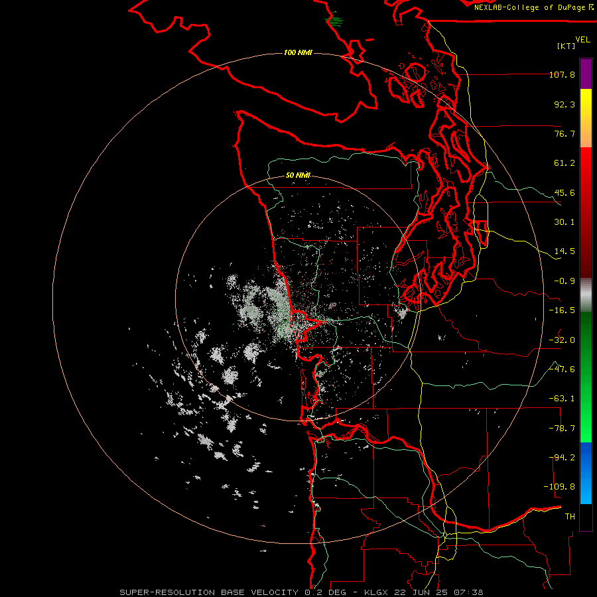597x597 pixels.
Task: Click the -0.9 legend value
Action: click(564, 281)
